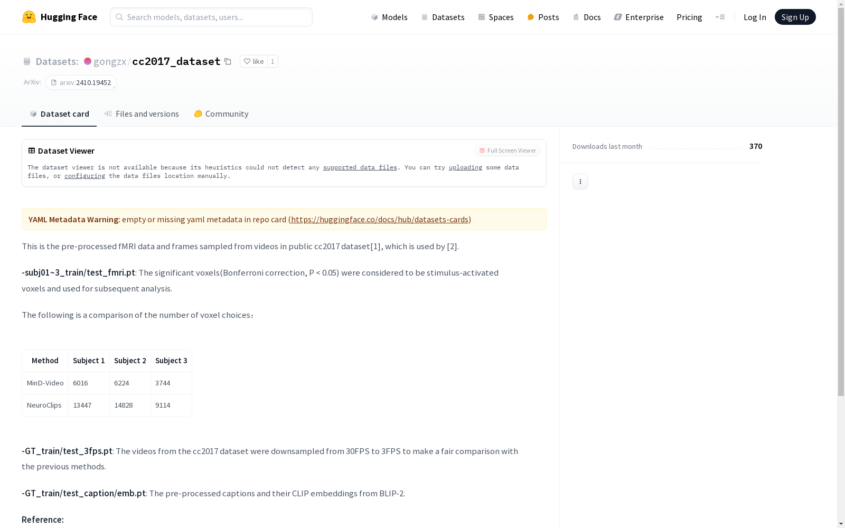Image resolution: width=845 pixels, height=528 pixels.
Task: Select table cell 13447
Action: (89, 406)
